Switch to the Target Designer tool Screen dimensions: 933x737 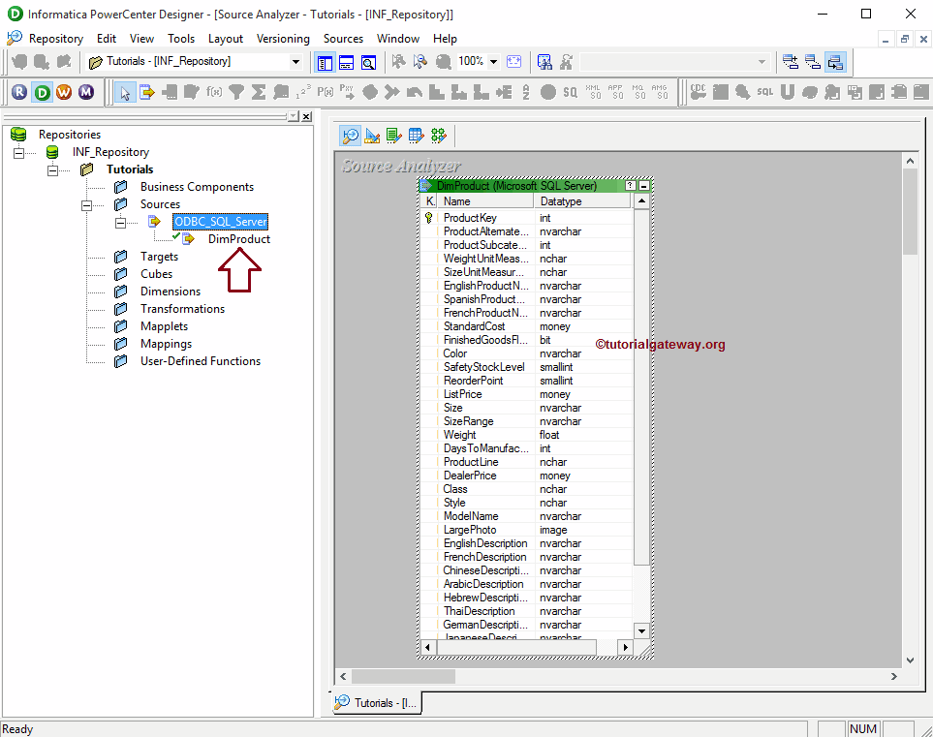372,136
